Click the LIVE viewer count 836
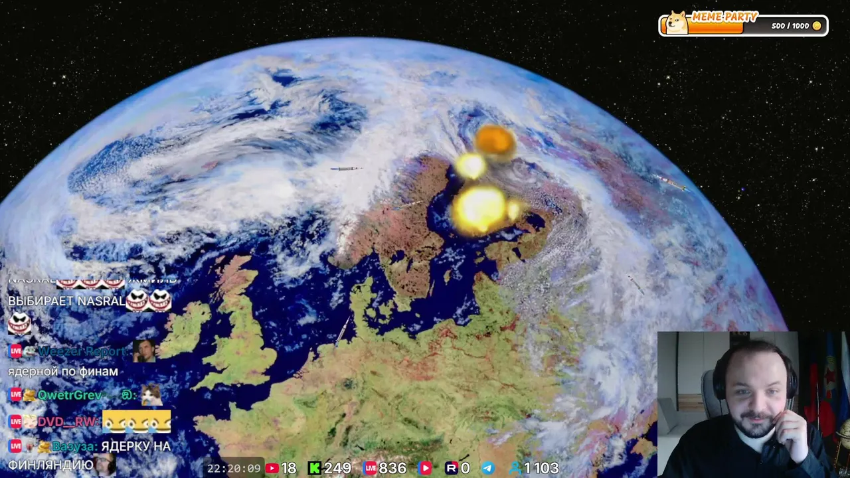 pyautogui.click(x=392, y=468)
